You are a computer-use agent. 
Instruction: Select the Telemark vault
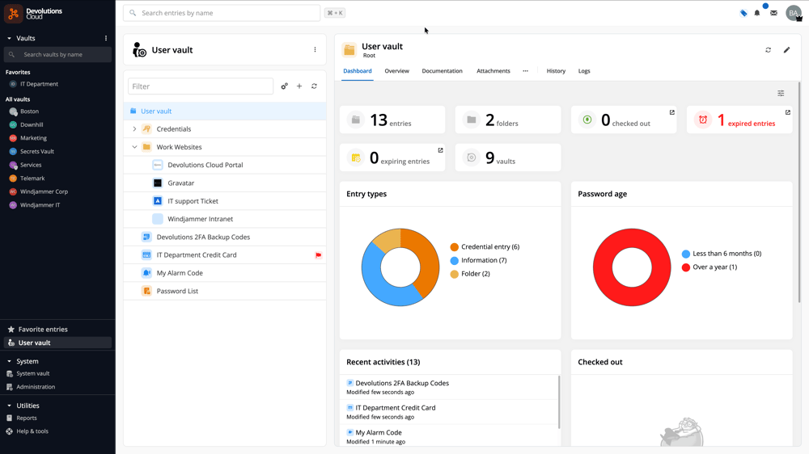pyautogui.click(x=32, y=179)
